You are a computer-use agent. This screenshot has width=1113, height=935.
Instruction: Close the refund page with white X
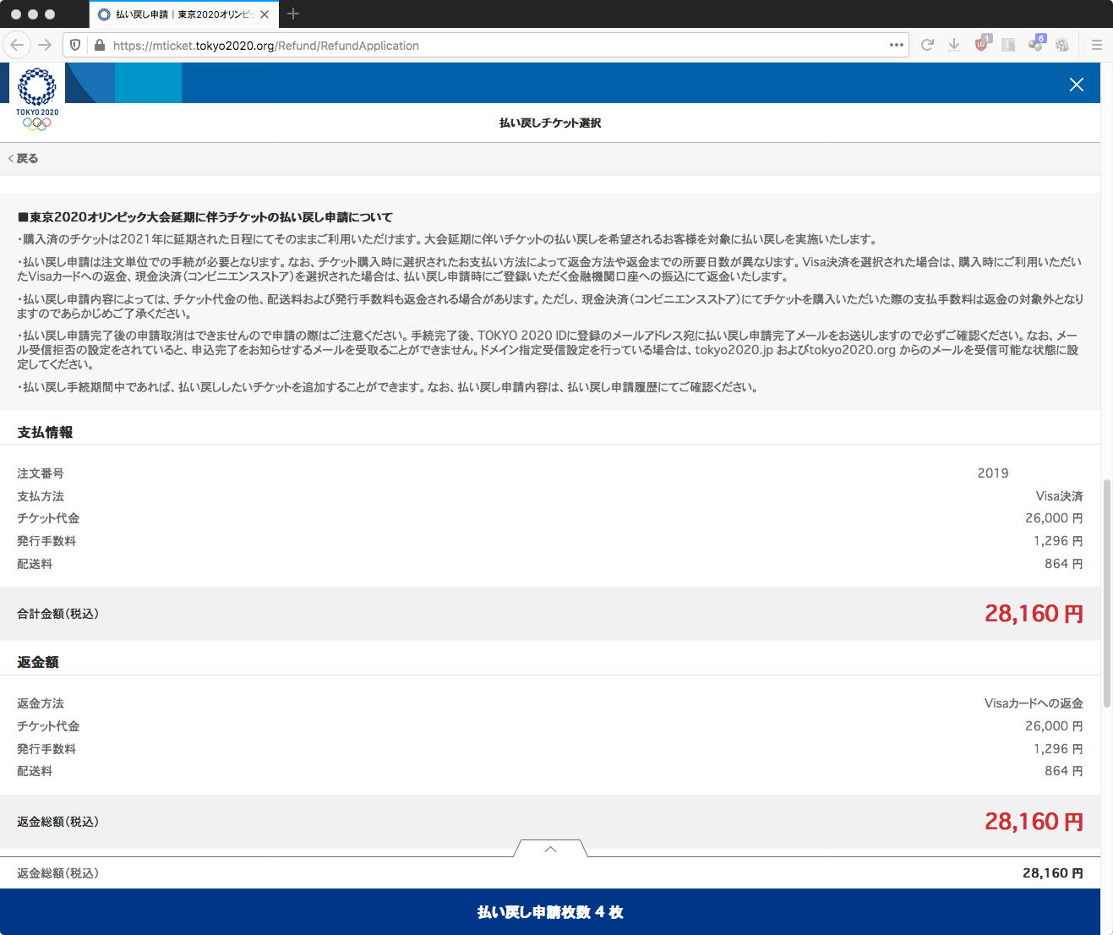click(1077, 85)
